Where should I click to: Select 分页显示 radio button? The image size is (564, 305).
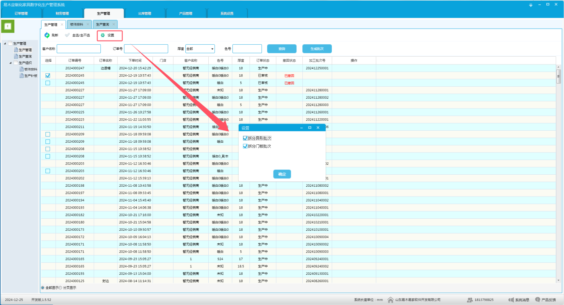click(x=60, y=288)
